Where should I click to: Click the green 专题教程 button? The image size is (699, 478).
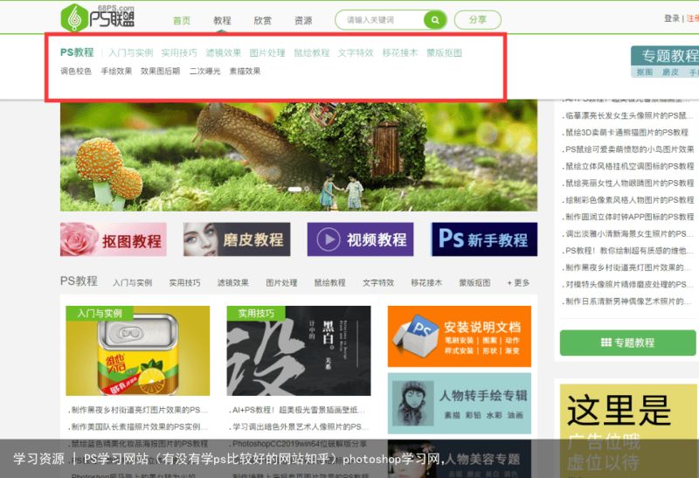point(627,343)
